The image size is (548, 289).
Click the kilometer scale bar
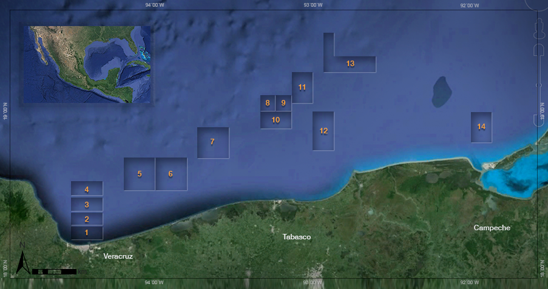click(55, 271)
